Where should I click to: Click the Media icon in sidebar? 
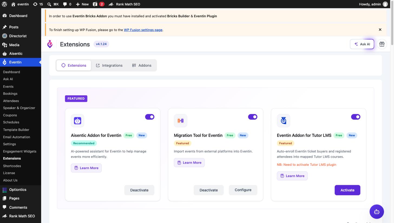coord(5,45)
